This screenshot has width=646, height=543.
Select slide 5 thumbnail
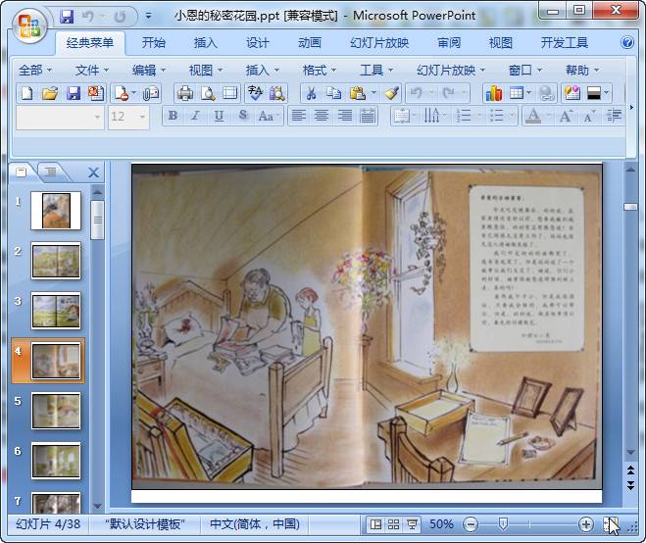pos(56,411)
